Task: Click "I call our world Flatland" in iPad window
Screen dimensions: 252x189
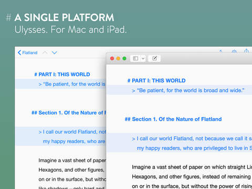Action: click(72, 132)
